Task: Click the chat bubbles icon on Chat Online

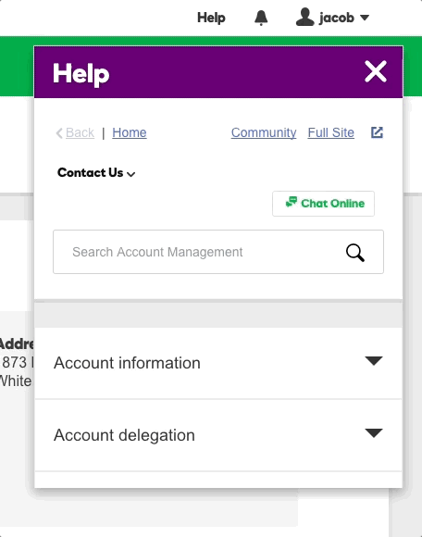Action: coord(292,202)
